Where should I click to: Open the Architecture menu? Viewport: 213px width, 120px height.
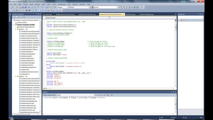pyautogui.click(x=62, y=4)
